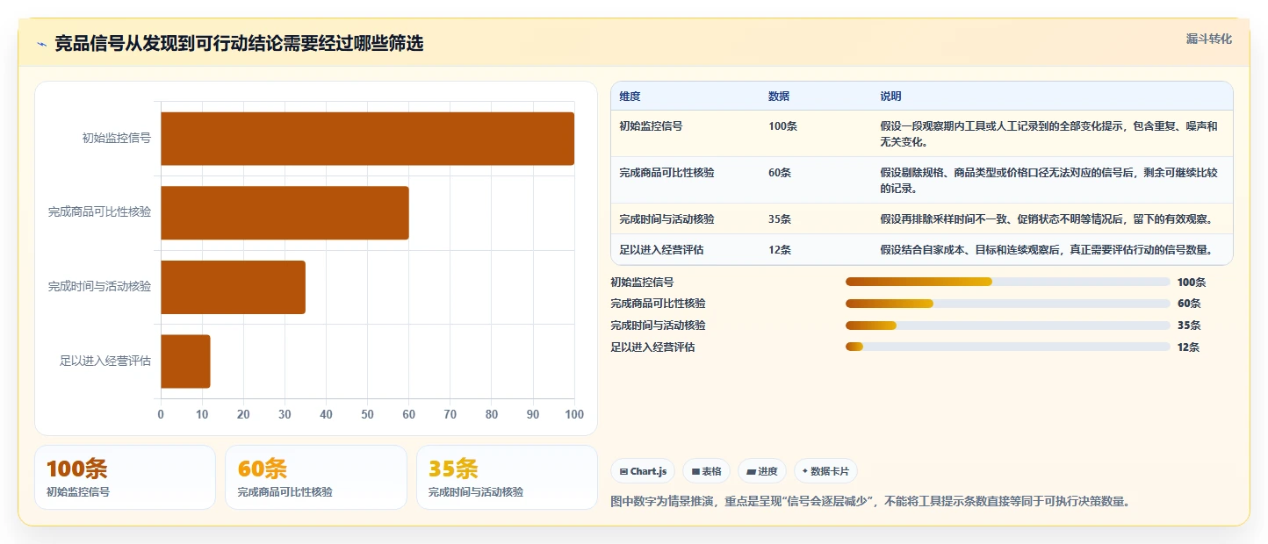Select the 表格 tag chip
This screenshot has width=1268, height=544.
[706, 471]
